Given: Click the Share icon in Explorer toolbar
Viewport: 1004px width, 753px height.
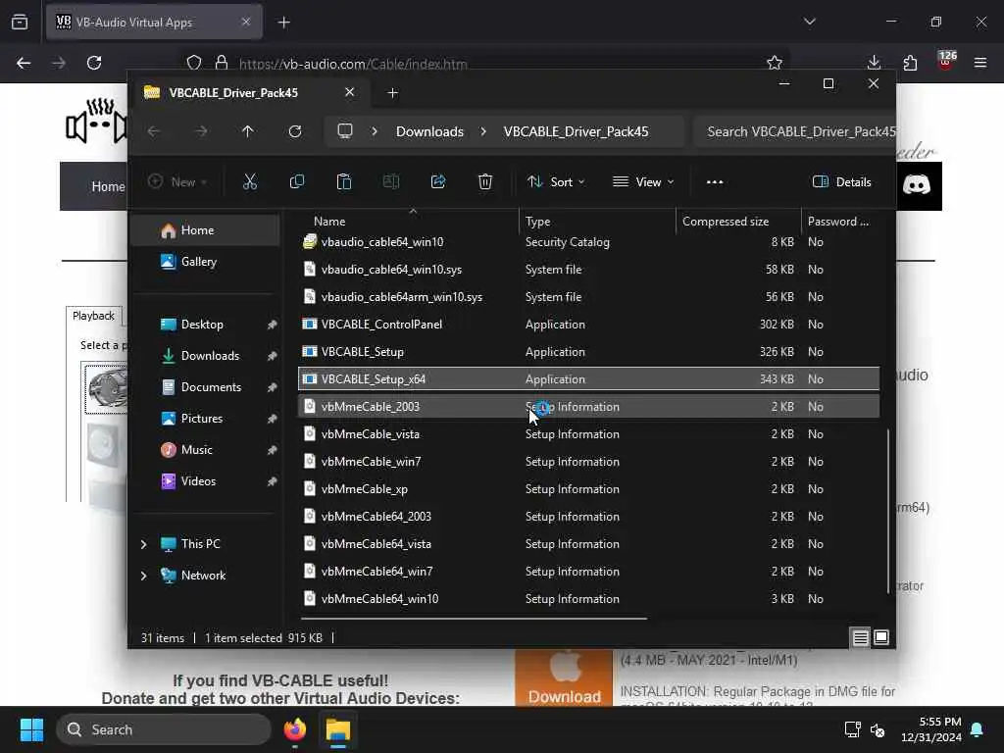Looking at the screenshot, I should click(x=438, y=181).
